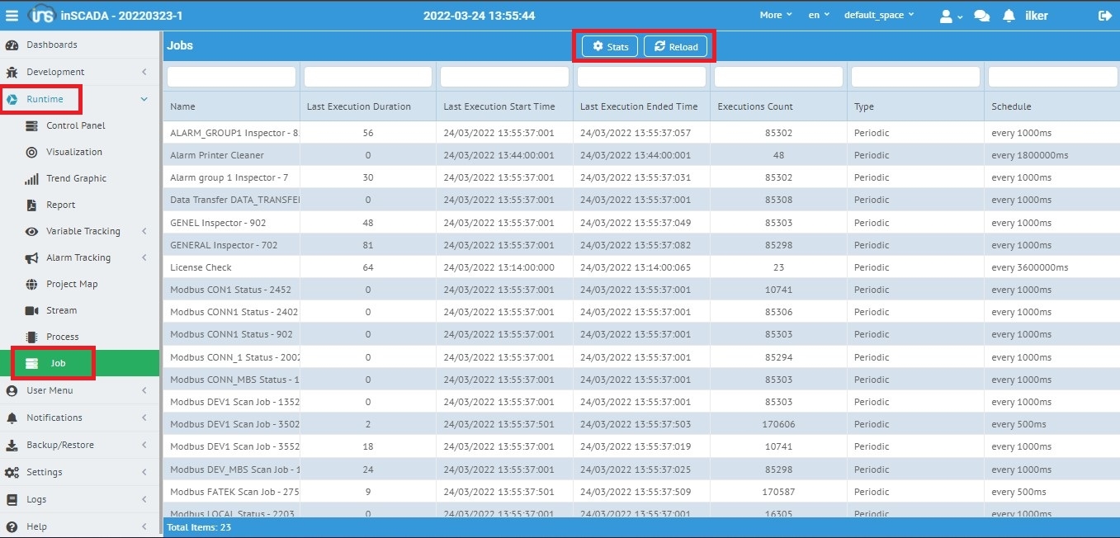
Task: Click the Visualization target icon
Action: (31, 152)
